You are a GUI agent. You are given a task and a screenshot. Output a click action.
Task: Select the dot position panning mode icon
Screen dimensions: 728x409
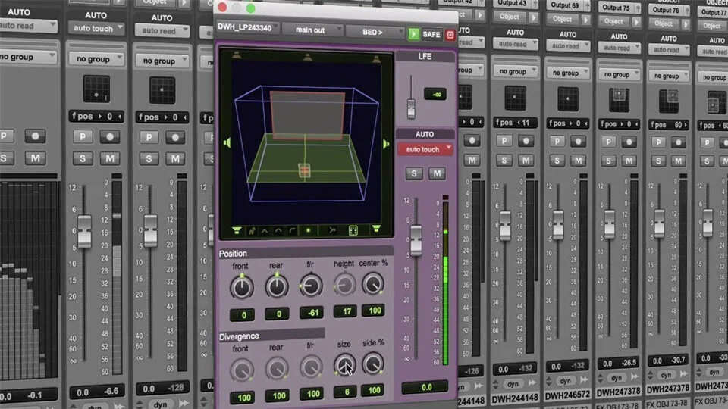(x=309, y=230)
